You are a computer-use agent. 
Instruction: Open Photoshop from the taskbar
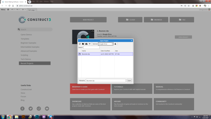pos(37,117)
